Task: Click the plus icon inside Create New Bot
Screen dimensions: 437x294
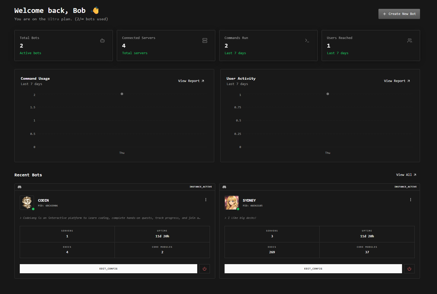Action: (384, 14)
